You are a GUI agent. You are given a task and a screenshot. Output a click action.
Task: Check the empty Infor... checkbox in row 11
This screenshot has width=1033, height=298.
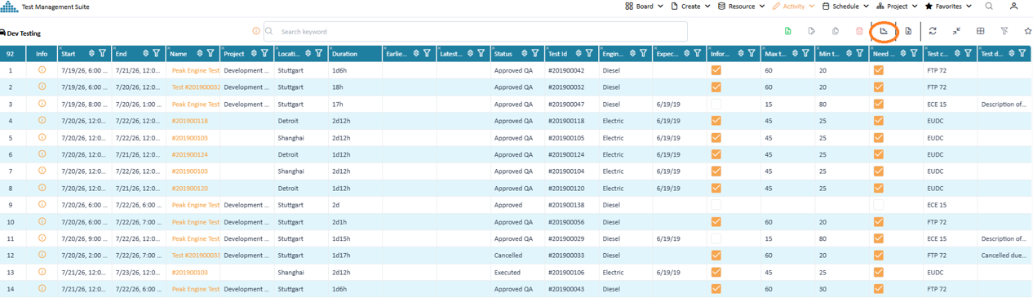(716, 238)
